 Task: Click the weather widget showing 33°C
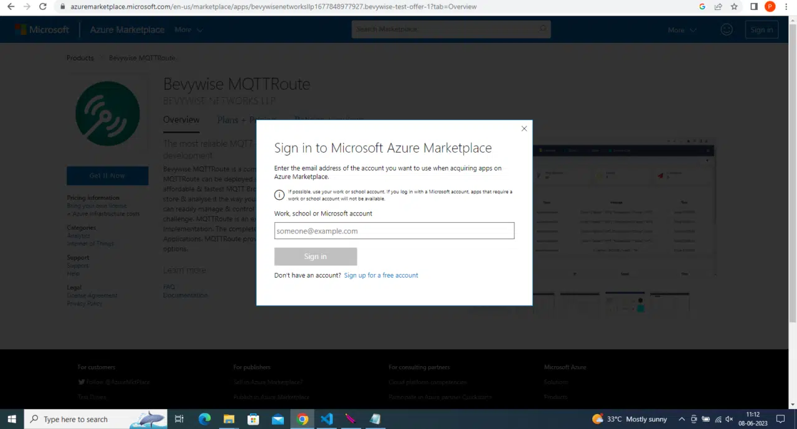click(629, 419)
